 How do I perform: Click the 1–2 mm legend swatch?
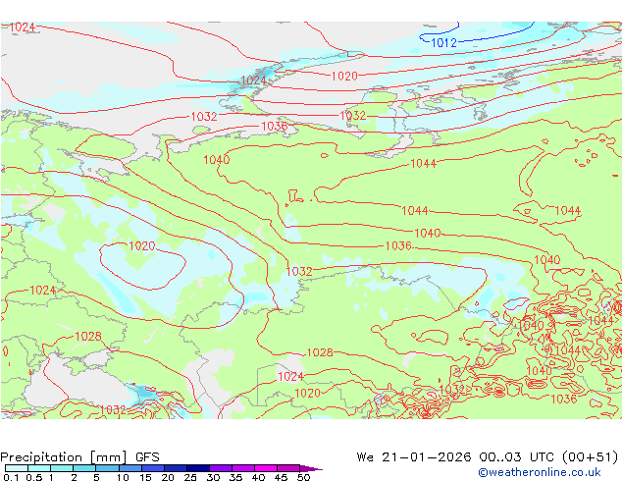(62, 468)
